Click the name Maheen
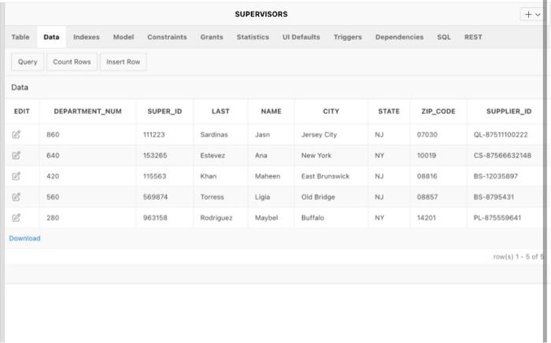 (x=268, y=176)
